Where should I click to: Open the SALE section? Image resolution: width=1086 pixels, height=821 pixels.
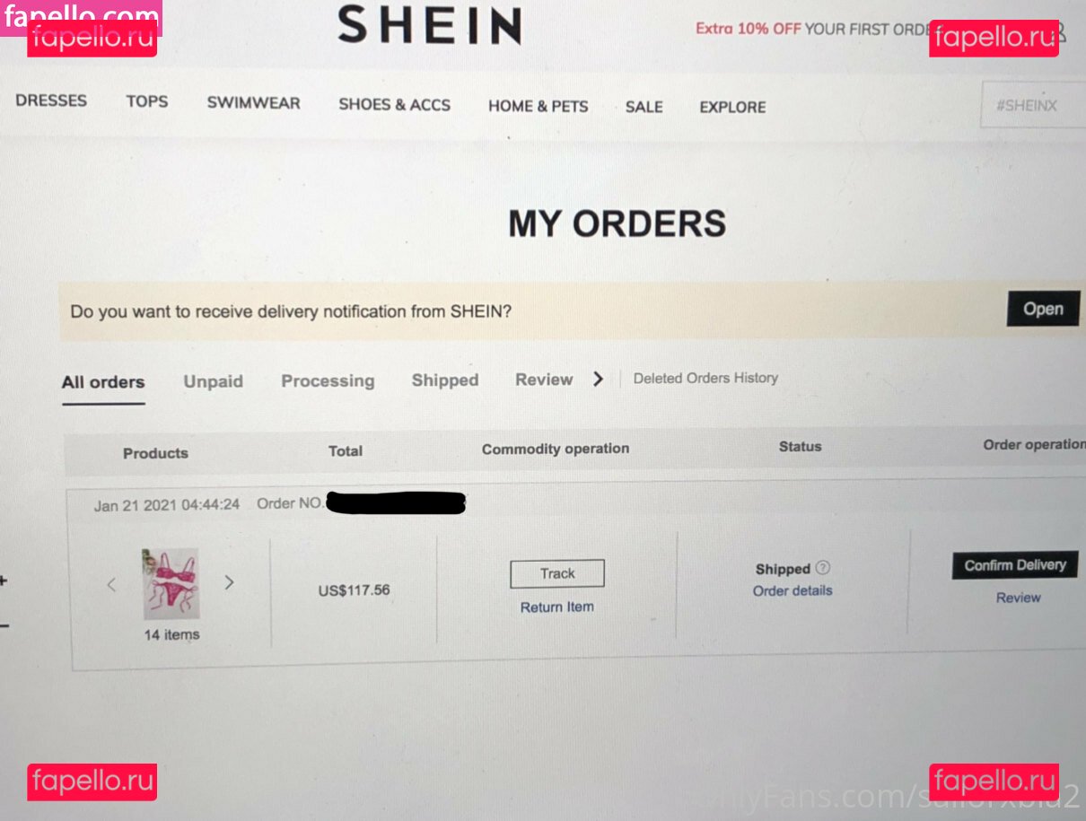tap(644, 107)
